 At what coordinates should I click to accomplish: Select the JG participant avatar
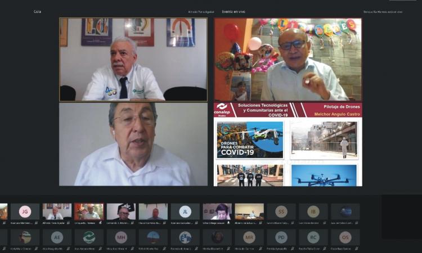pyautogui.click(x=25, y=211)
